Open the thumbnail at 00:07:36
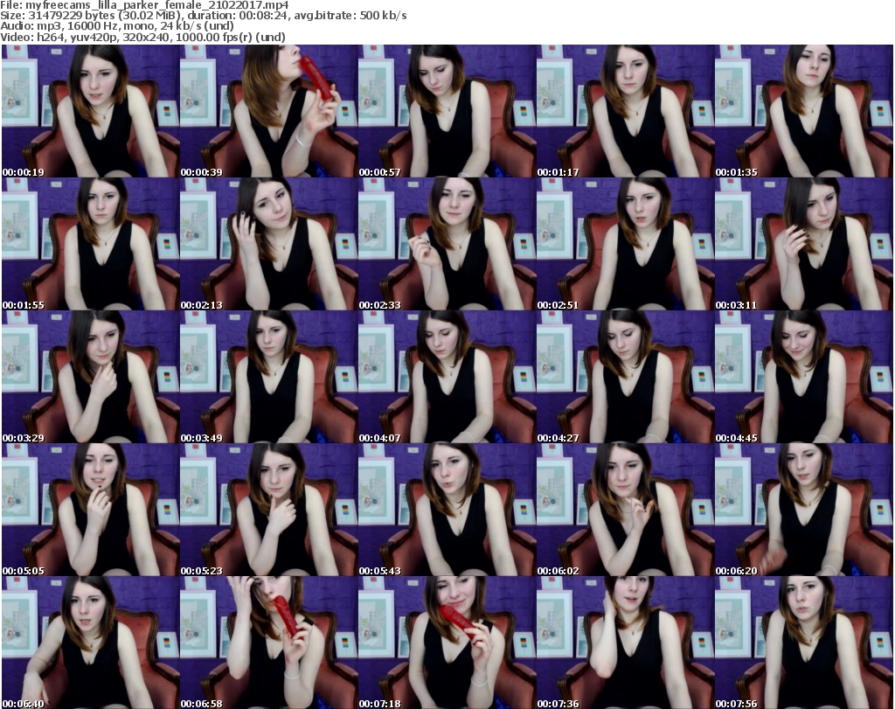This screenshot has height=709, width=895. click(x=625, y=643)
